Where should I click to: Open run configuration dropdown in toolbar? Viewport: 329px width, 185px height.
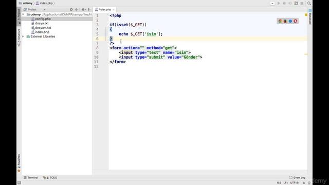point(272,4)
